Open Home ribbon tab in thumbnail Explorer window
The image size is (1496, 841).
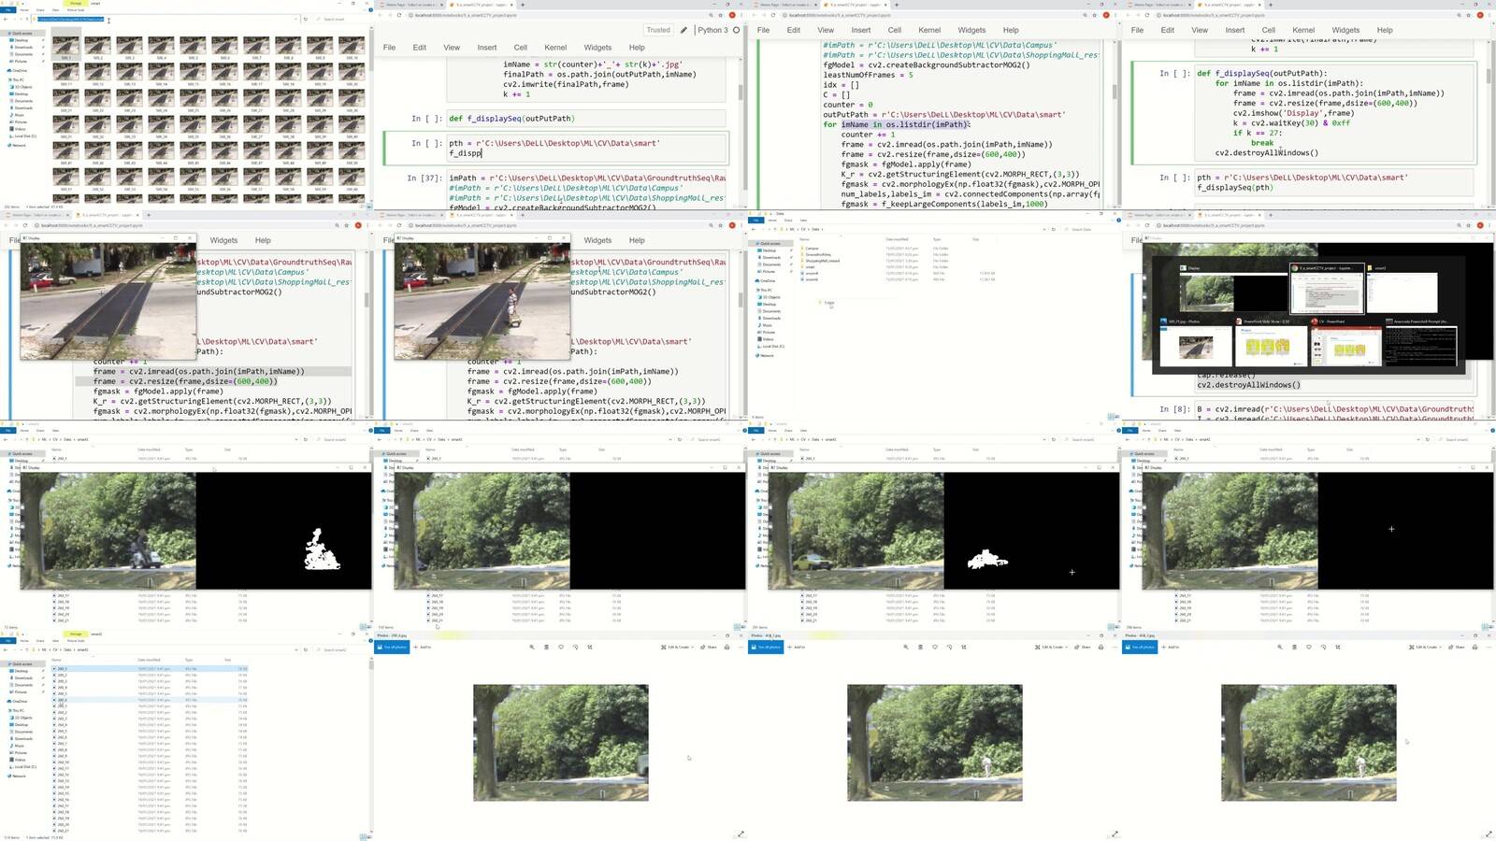(24, 10)
